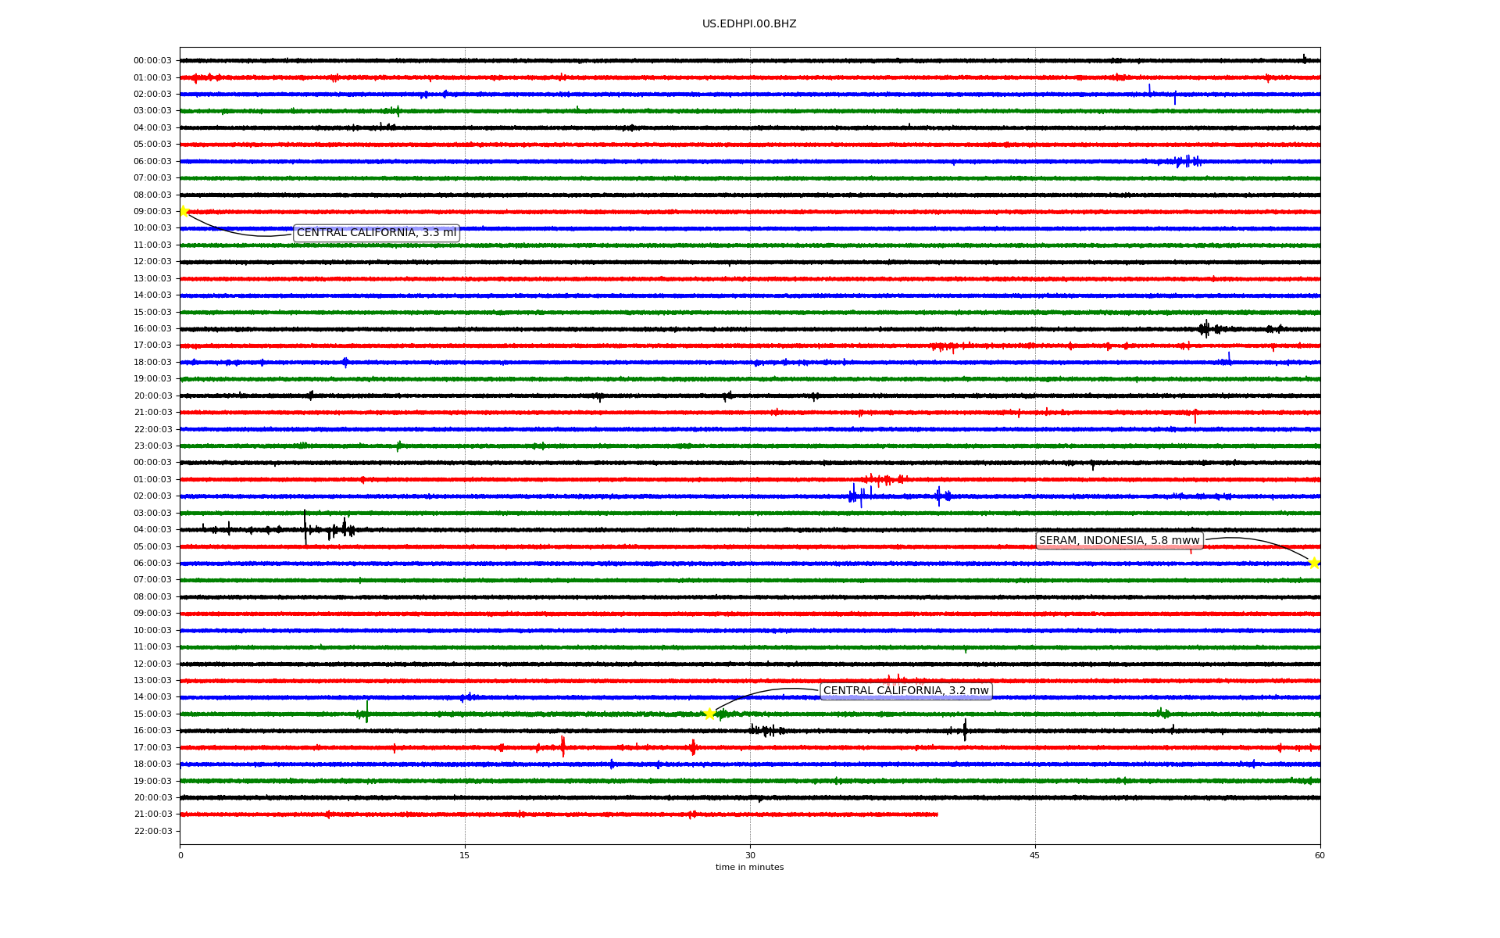Screen dimensions: 1500x938
Task: Click the yellow star near SERAM, INDONESIA label
Action: coord(1314,563)
